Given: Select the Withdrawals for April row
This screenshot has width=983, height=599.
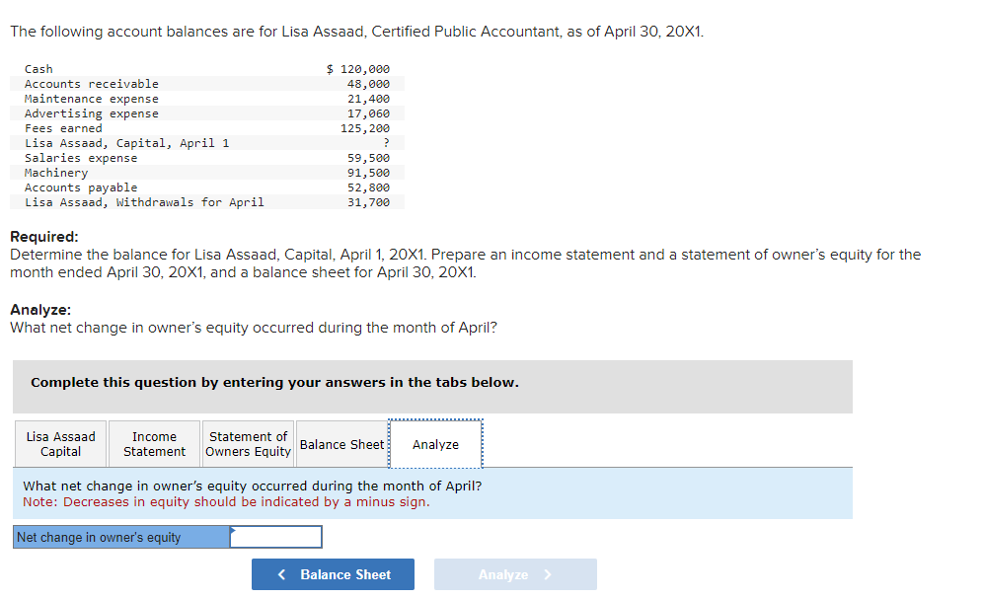Looking at the screenshot, I should click(x=197, y=201).
